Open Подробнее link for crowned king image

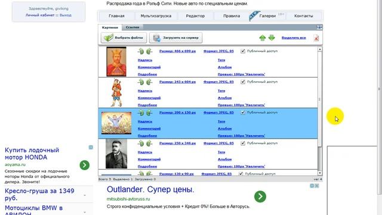click(147, 74)
